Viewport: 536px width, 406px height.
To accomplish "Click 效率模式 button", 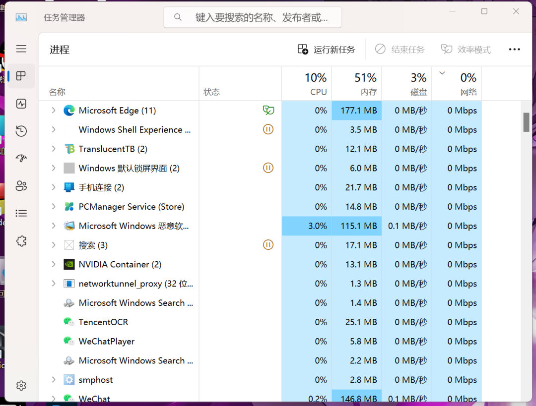I will (x=466, y=50).
